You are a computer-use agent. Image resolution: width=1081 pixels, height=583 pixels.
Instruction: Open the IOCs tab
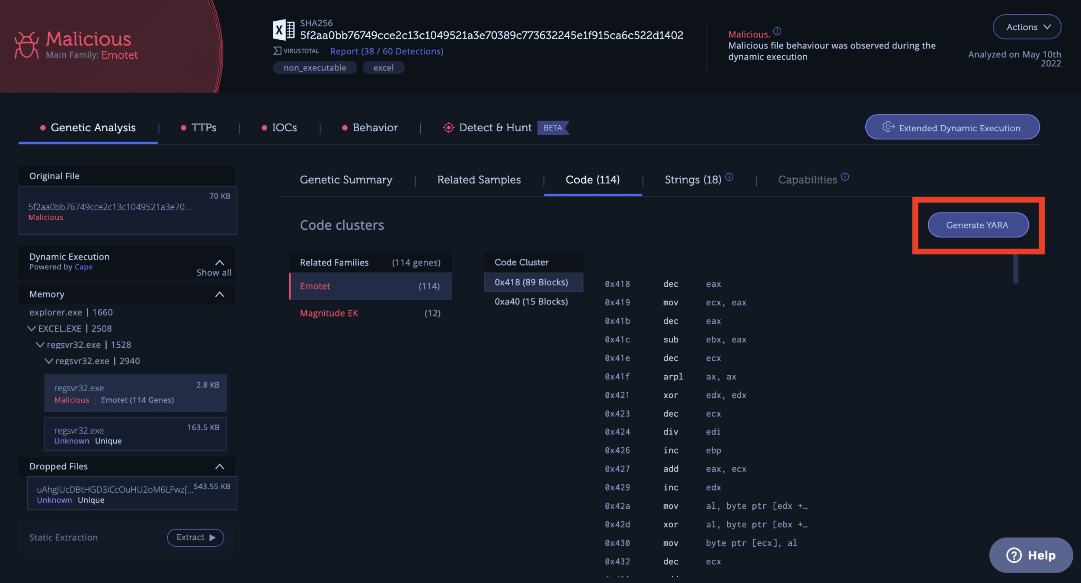[x=279, y=128]
